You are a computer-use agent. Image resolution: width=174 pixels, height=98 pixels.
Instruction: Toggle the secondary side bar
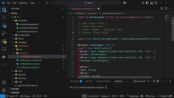156,3
